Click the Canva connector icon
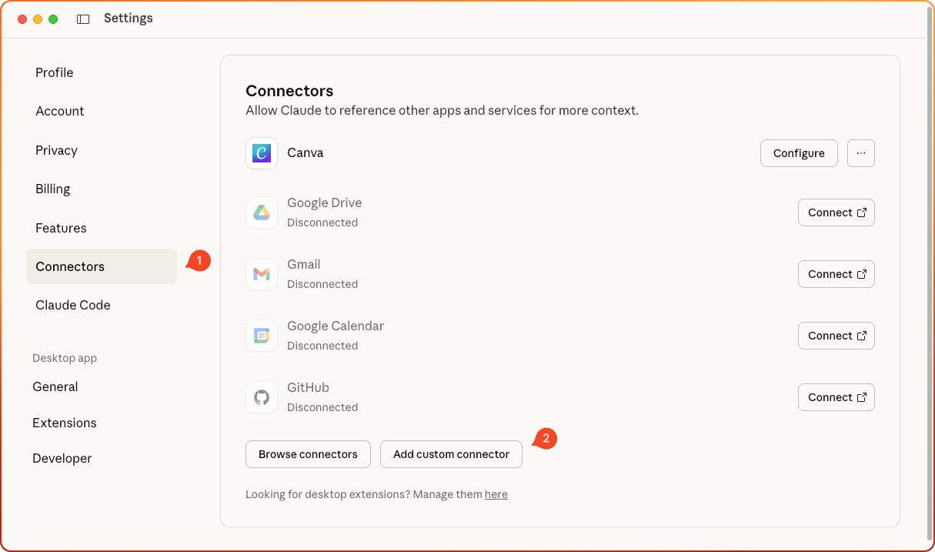This screenshot has width=935, height=552. (x=262, y=153)
